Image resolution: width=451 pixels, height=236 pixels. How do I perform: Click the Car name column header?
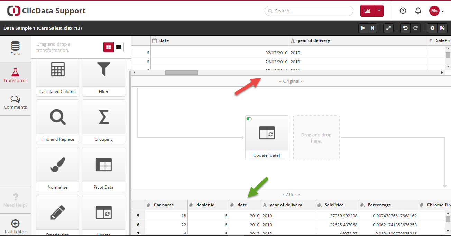[166, 205]
